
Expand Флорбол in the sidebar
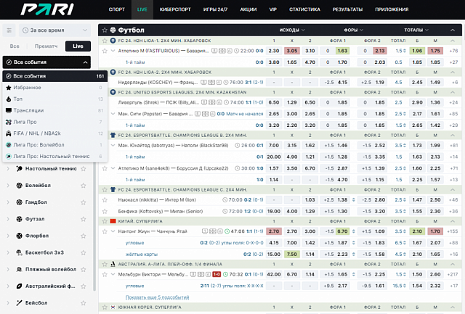8,236
